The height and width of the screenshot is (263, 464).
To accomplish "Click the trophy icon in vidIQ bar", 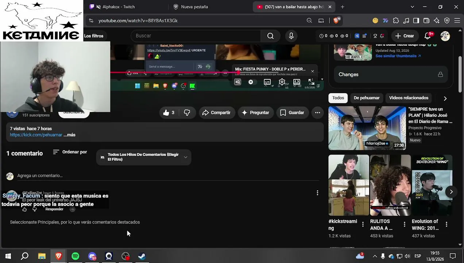I will coord(375,36).
